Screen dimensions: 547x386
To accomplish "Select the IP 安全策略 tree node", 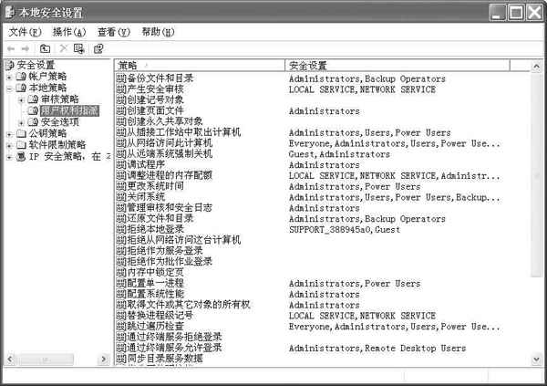I will (x=70, y=157).
